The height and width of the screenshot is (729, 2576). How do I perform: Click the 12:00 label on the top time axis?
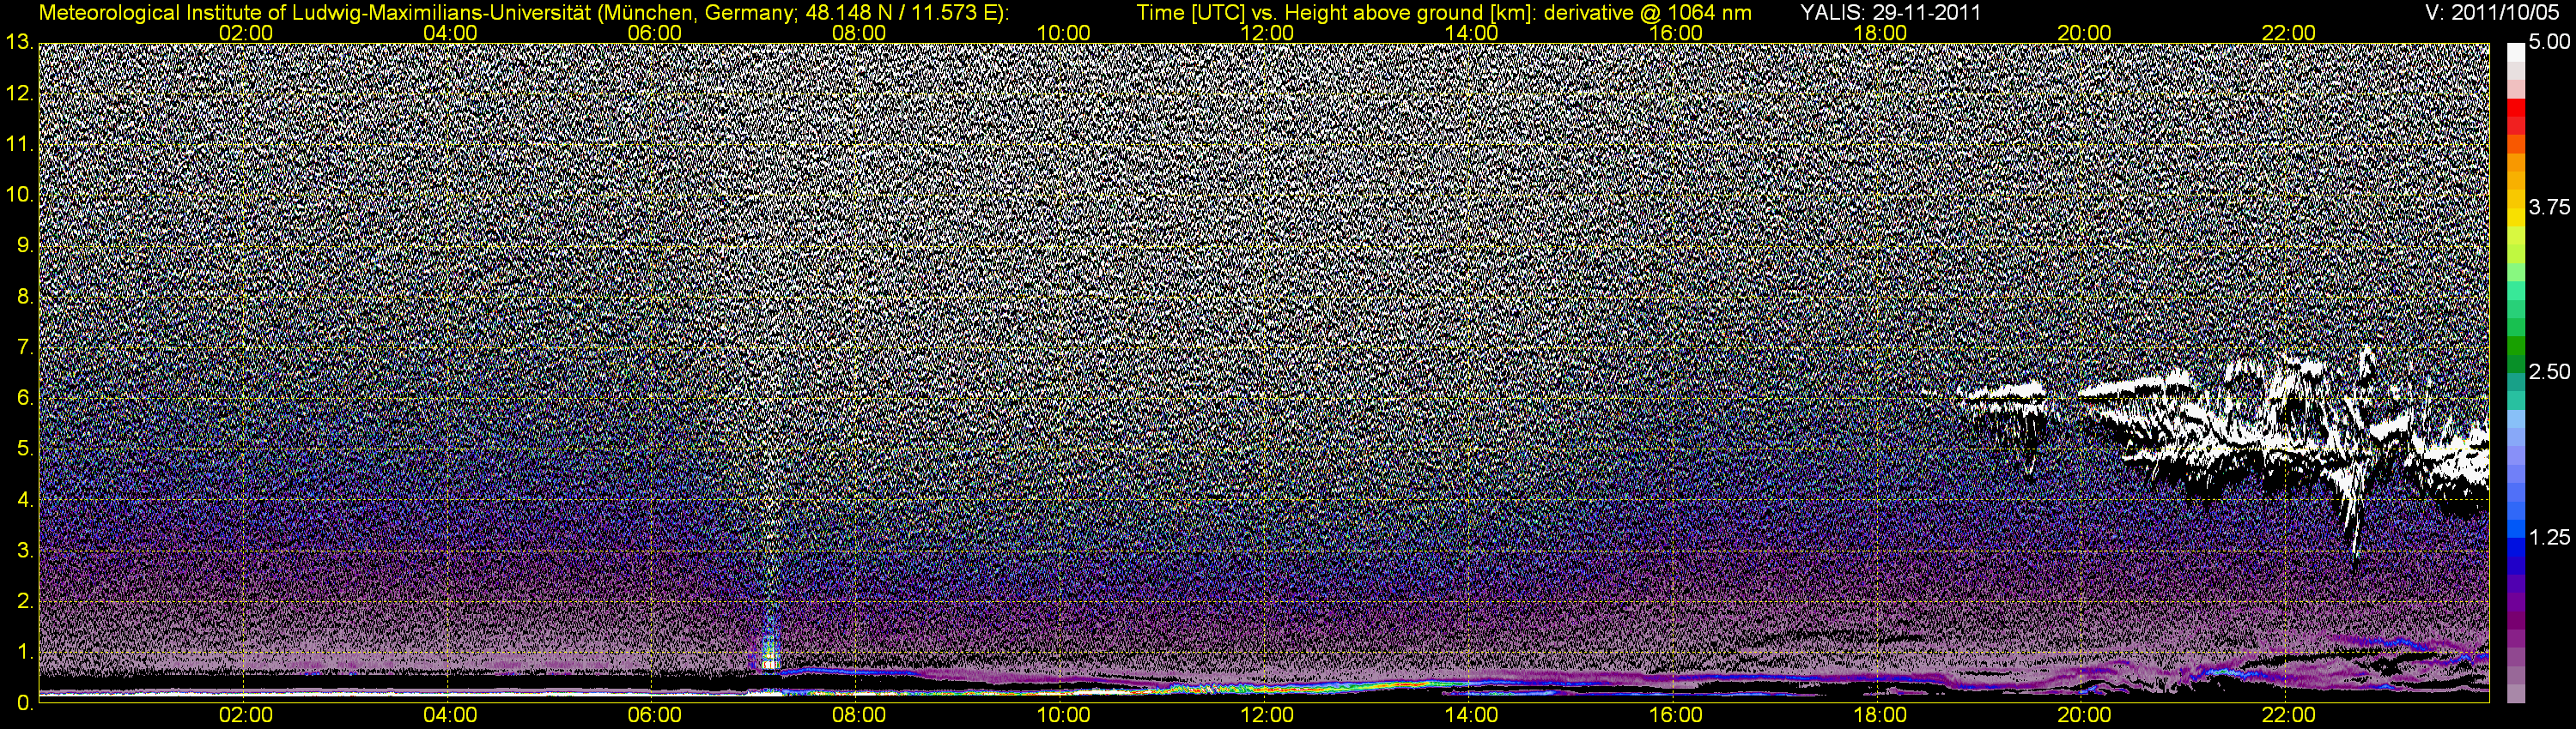click(x=1267, y=33)
